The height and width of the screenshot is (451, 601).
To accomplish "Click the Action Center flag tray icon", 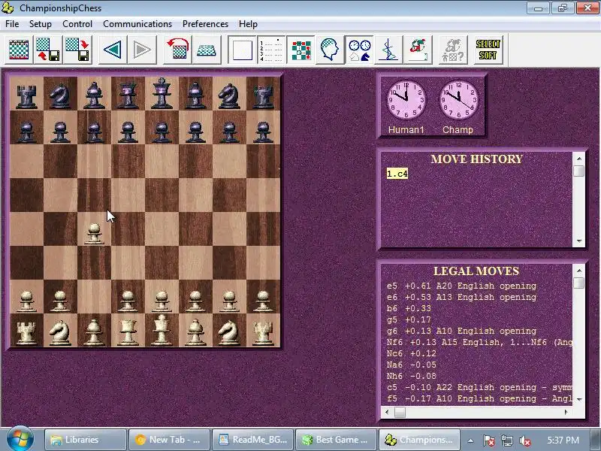I will (x=489, y=440).
